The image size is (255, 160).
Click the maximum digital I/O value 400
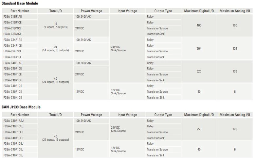pyautogui.click(x=199, y=25)
